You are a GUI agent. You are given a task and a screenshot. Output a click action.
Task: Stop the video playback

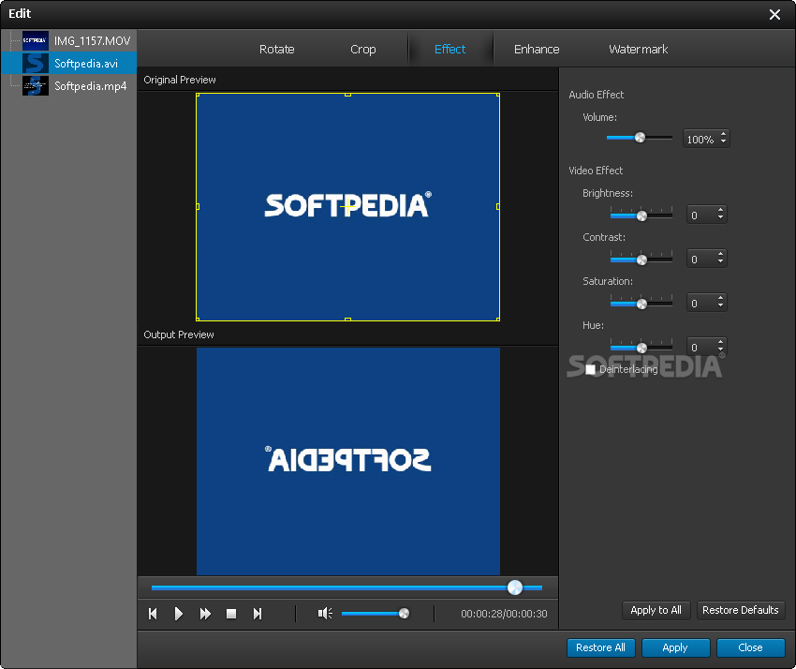(231, 614)
